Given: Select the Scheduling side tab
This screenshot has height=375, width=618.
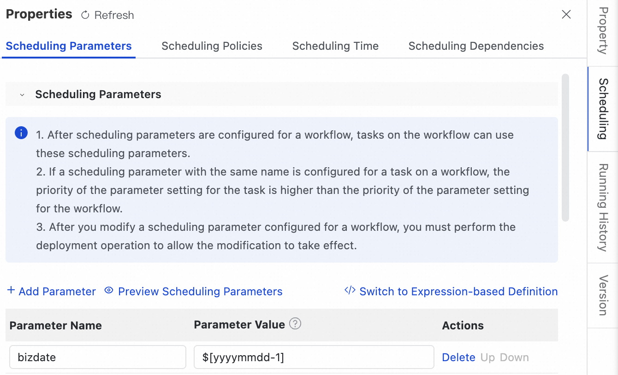Looking at the screenshot, I should coord(602,109).
